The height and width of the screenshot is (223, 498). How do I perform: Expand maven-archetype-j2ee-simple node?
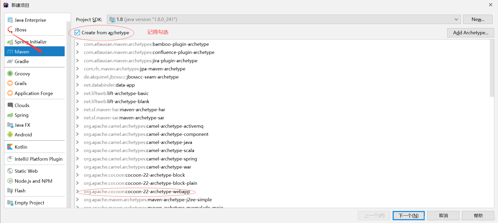click(x=78, y=199)
